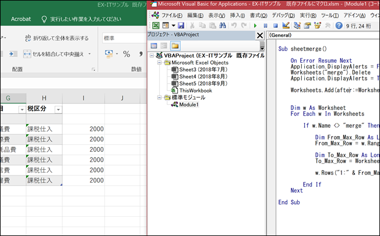This screenshot has width=380, height=236.
Task: Open the 書式(O) menu
Action: [259, 16]
